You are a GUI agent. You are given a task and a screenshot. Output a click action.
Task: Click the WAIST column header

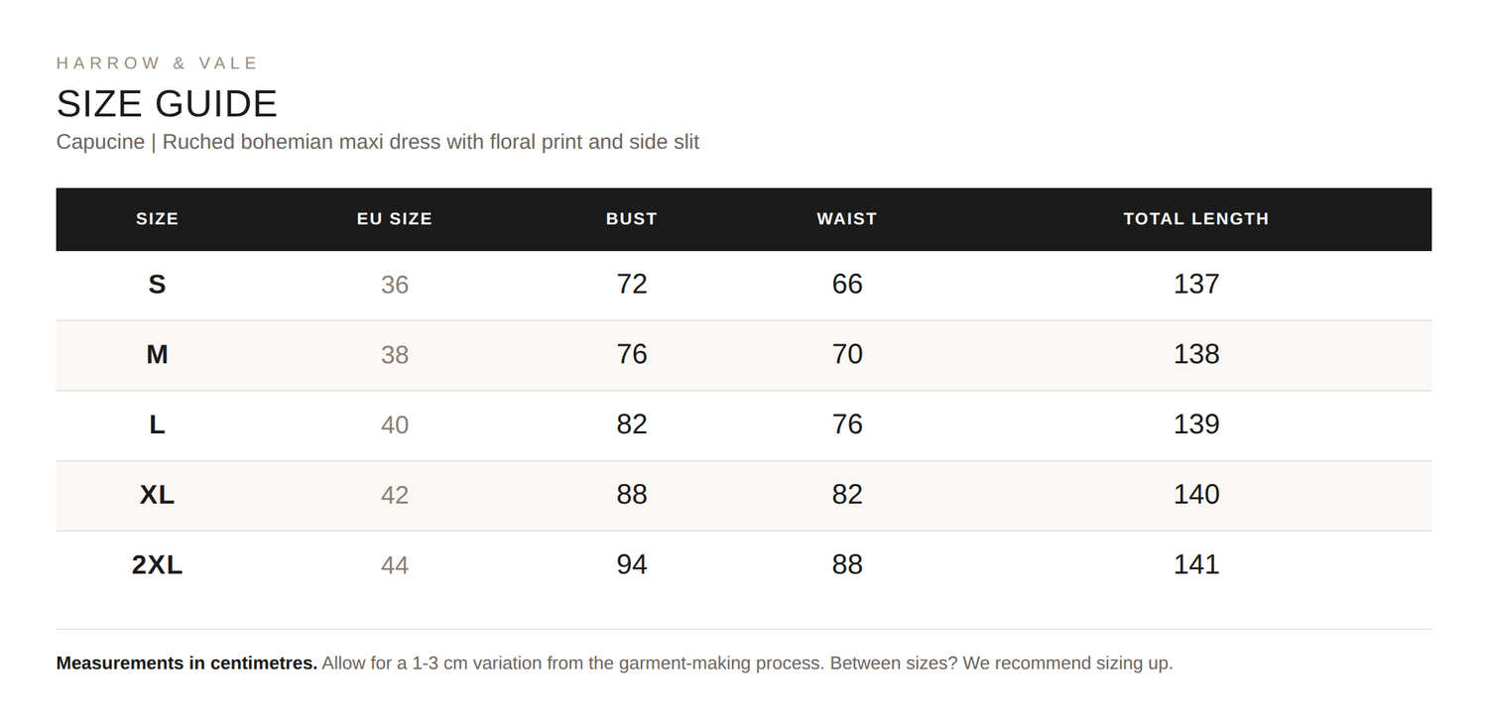pyautogui.click(x=847, y=219)
